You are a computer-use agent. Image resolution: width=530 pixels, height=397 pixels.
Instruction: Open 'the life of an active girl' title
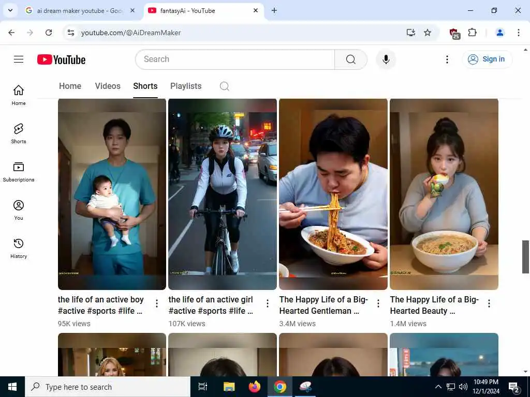point(211,305)
